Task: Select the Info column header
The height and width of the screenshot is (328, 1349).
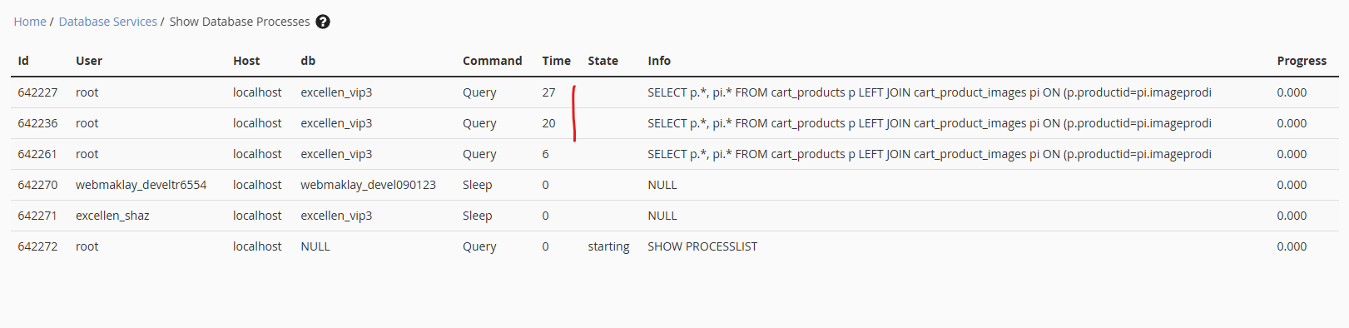Action: coord(659,61)
